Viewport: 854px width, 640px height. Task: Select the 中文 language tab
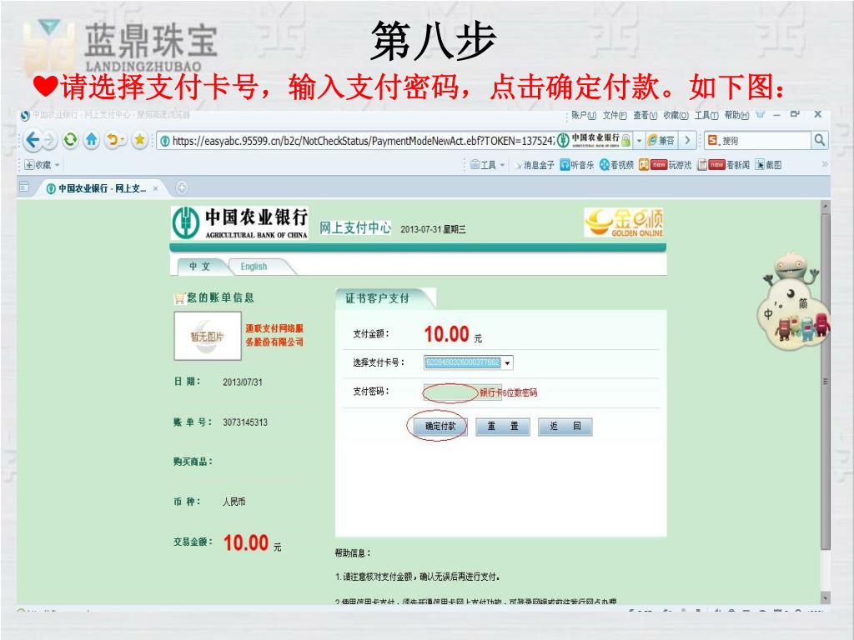pyautogui.click(x=199, y=266)
